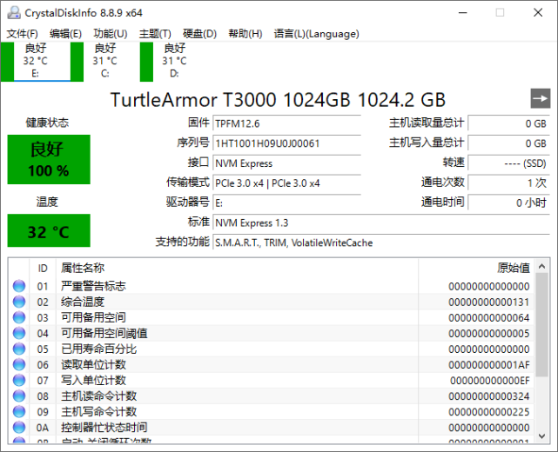Click the drive letter field E:
This screenshot has width=558, height=452.
[x=286, y=203]
